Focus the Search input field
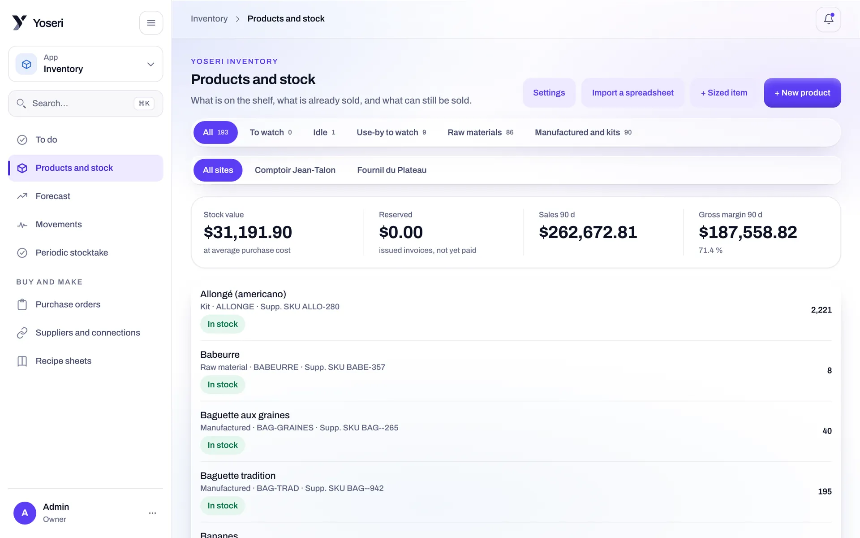Screen dimensions: 860x538 point(86,104)
